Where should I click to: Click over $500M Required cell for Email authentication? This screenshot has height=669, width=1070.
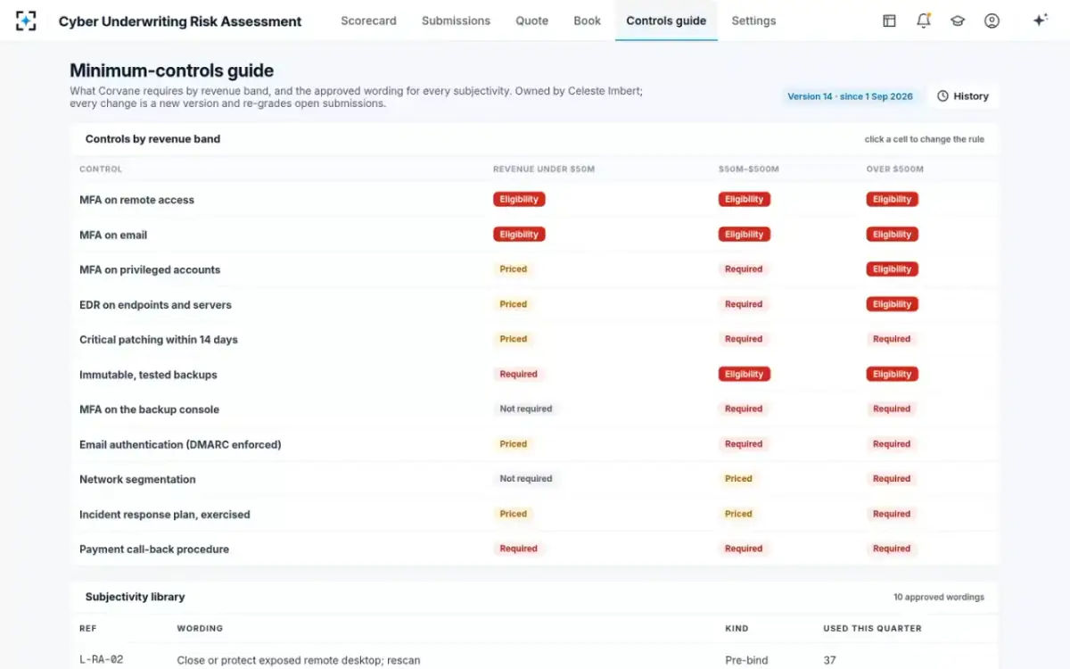coord(892,444)
